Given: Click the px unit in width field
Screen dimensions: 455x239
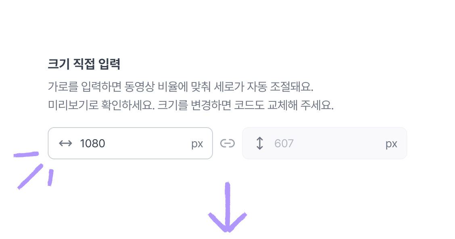Looking at the screenshot, I should tap(197, 144).
